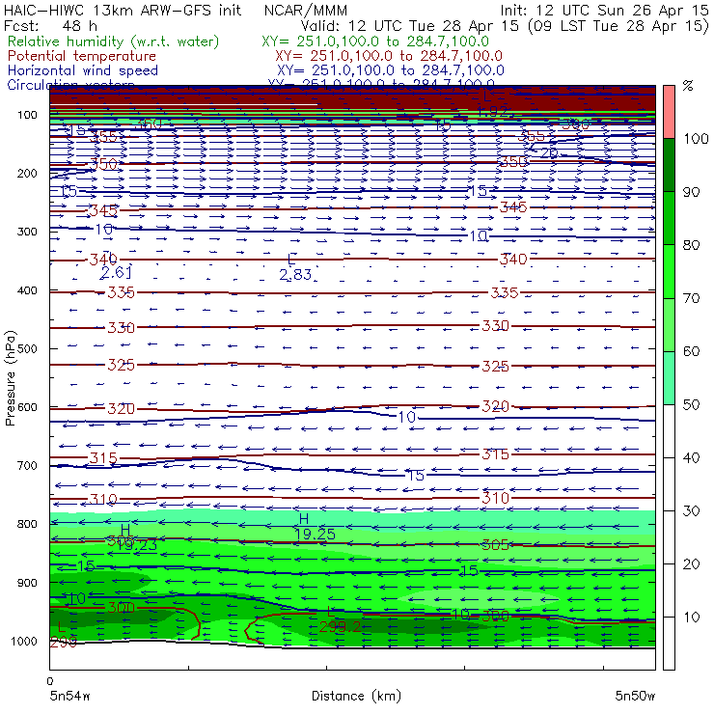
Task: Click the '5n50w' end coordinate label
Action: 635,696
